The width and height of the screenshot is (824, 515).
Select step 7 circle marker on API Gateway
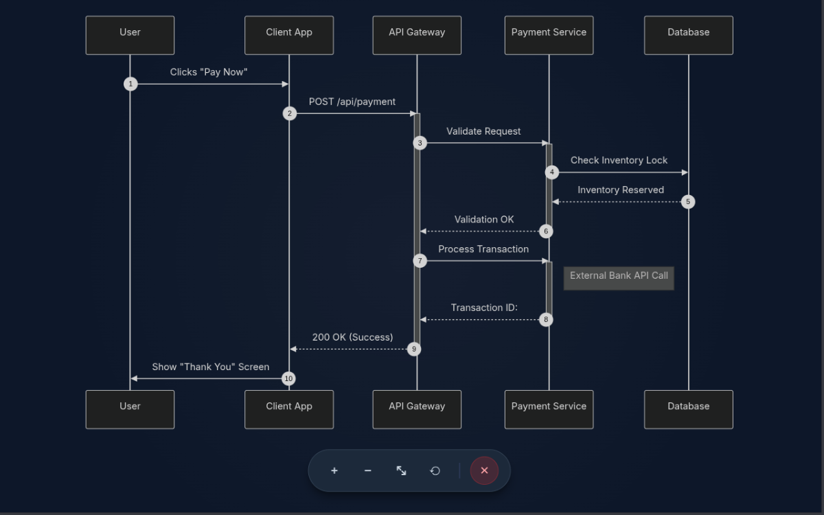(420, 261)
